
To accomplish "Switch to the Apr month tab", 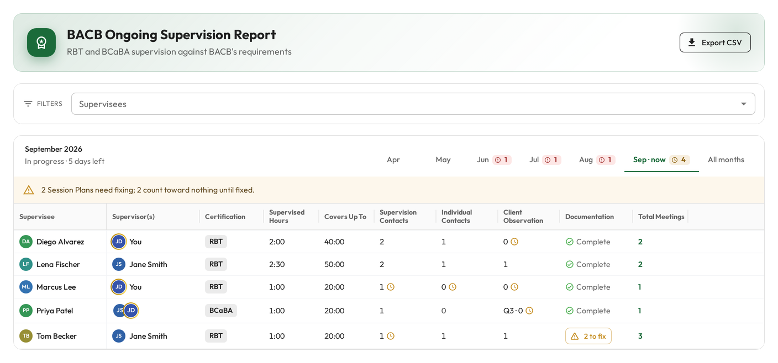I will tap(393, 159).
